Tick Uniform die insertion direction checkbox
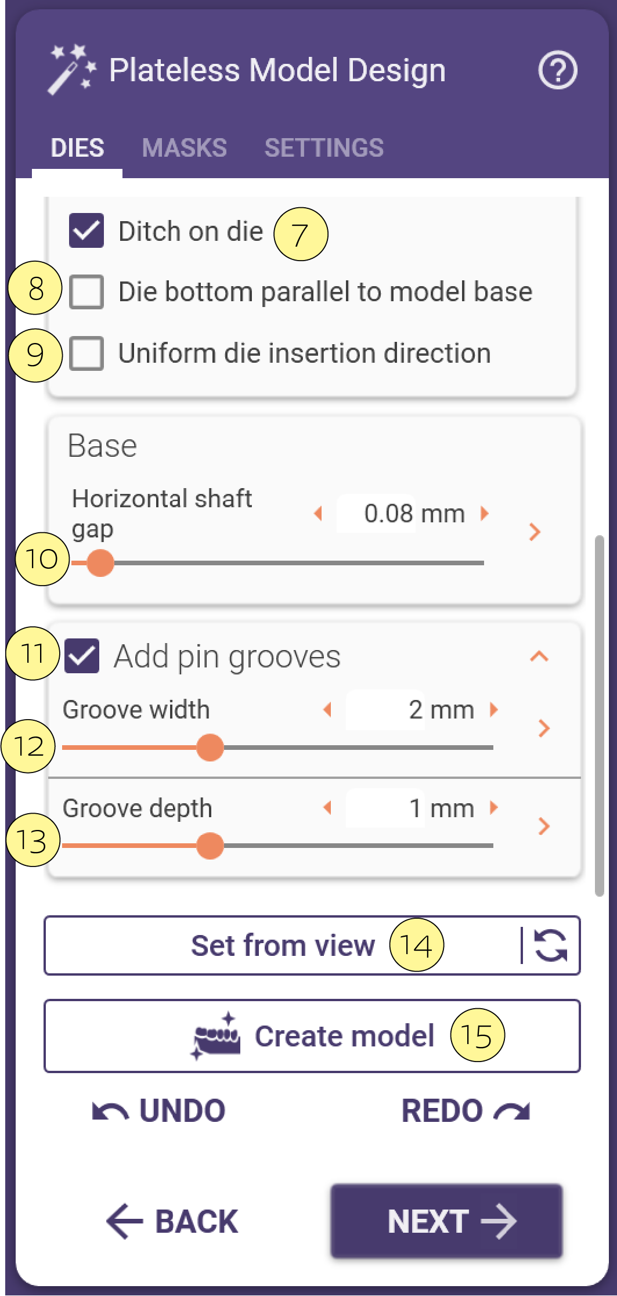This screenshot has width=617, height=1296. [x=86, y=353]
